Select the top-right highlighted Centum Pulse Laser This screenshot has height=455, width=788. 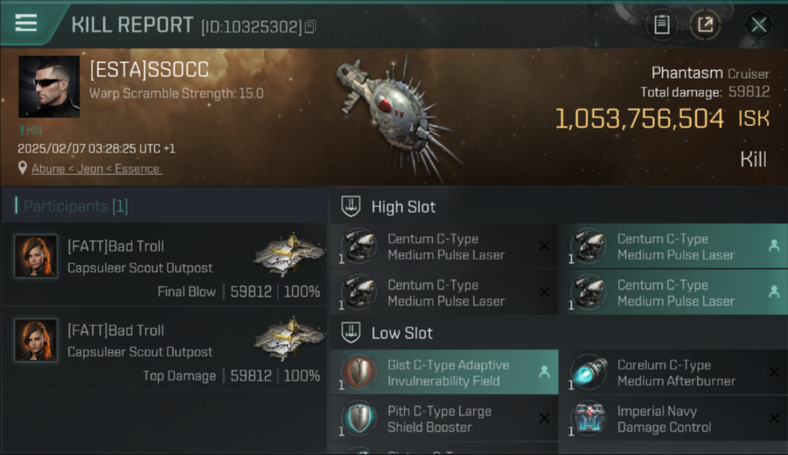pos(673,246)
